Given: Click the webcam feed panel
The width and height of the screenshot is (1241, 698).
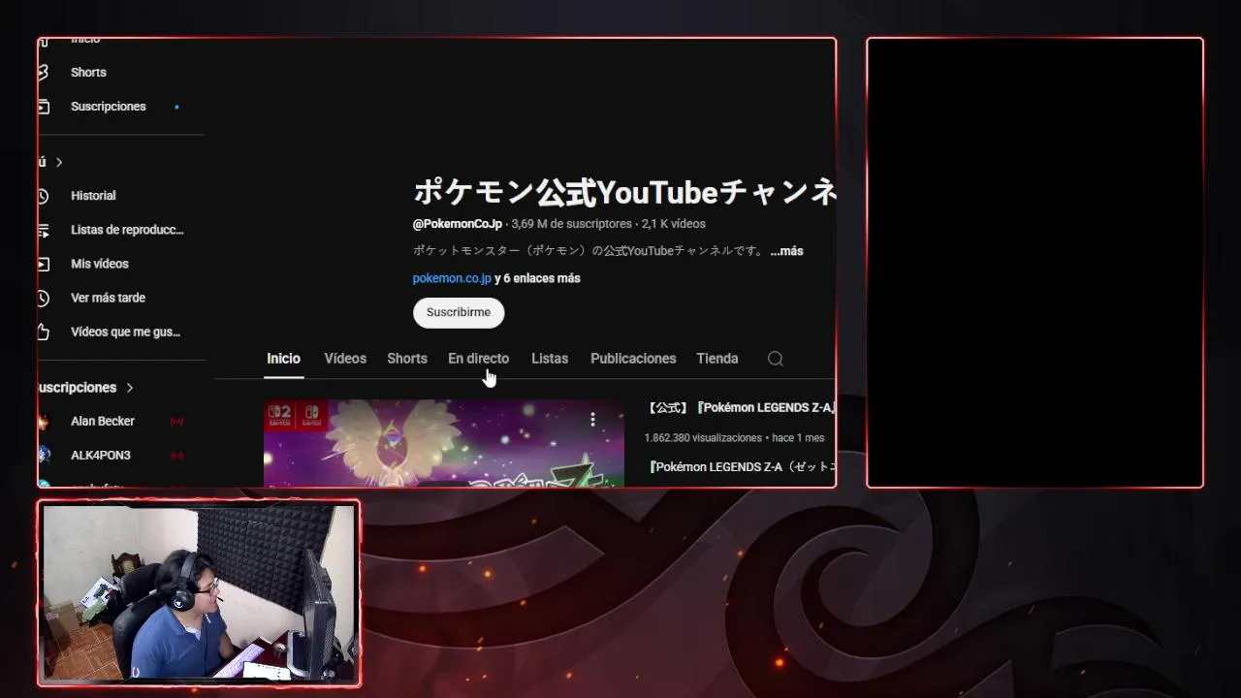Looking at the screenshot, I should coord(199,593).
